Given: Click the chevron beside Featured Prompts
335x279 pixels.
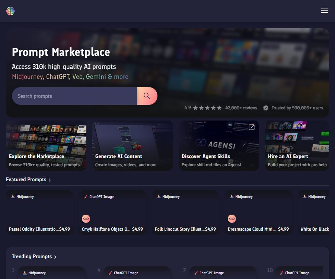Looking at the screenshot, I should (50, 180).
